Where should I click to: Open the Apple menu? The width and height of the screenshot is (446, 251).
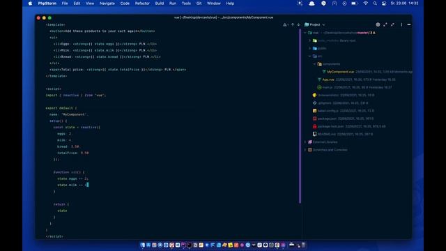(30, 3)
